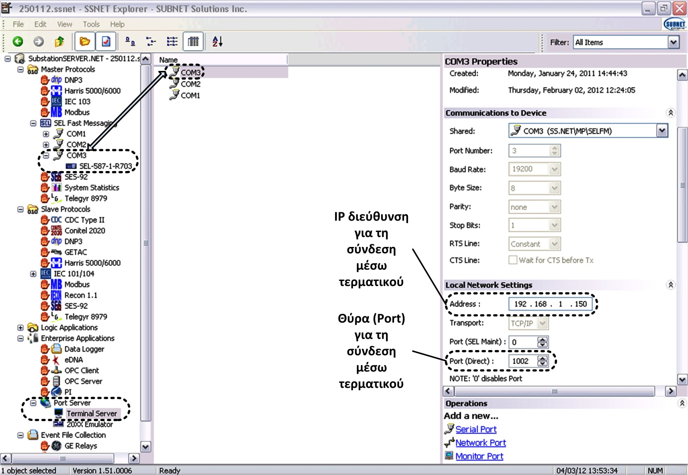Select eDNA enterprise application
The height and width of the screenshot is (475, 688).
click(73, 359)
